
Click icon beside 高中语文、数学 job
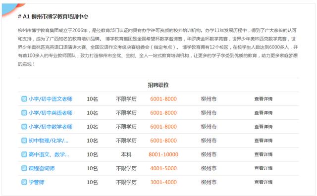[24, 154]
